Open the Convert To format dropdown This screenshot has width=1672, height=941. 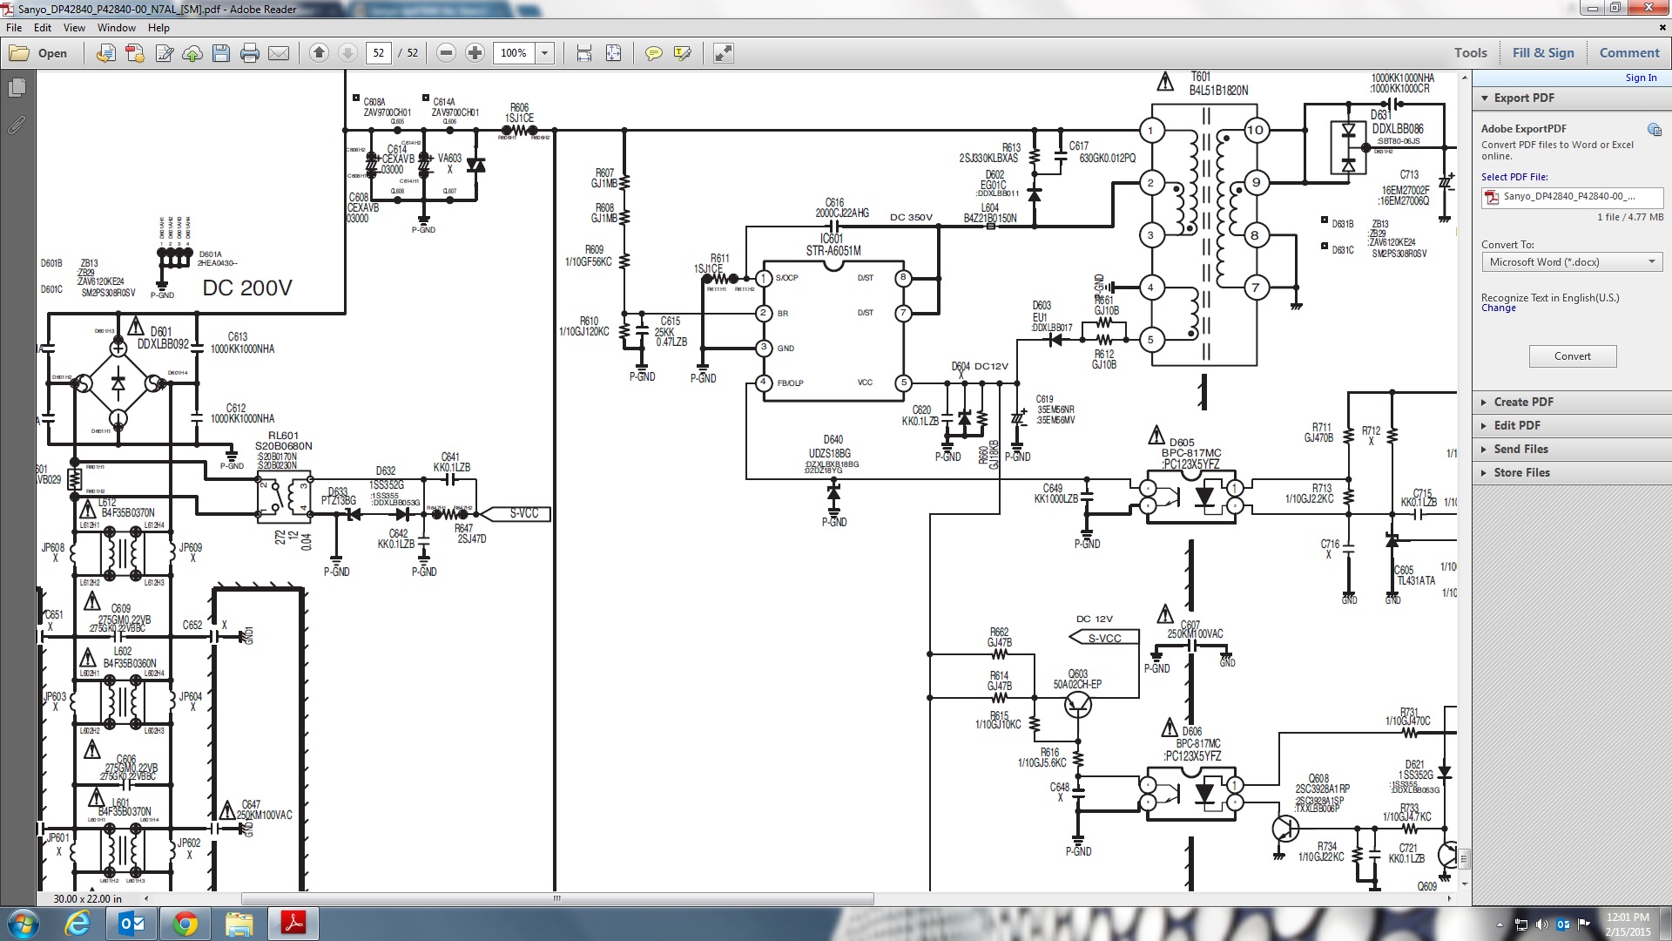coord(1572,262)
